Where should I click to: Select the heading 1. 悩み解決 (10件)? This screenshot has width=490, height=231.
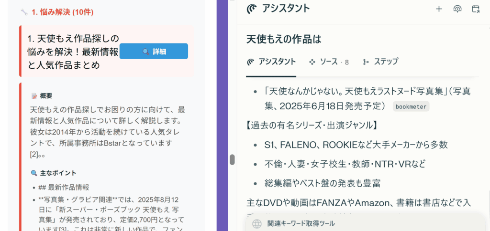pyautogui.click(x=62, y=12)
